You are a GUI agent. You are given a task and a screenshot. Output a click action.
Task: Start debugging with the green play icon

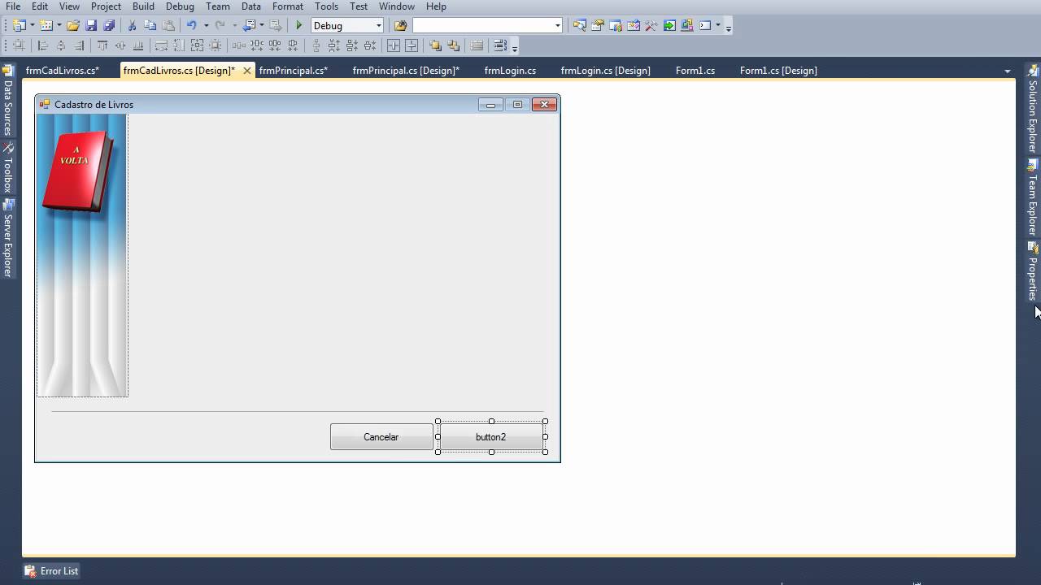298,25
